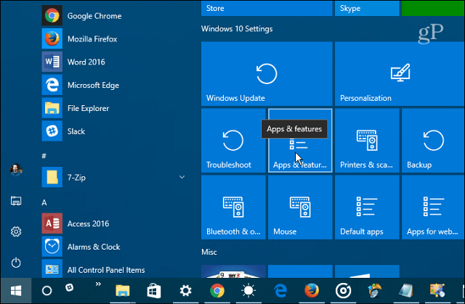Open the Store tile
Viewport: 465px width, 304px height.
click(x=267, y=8)
